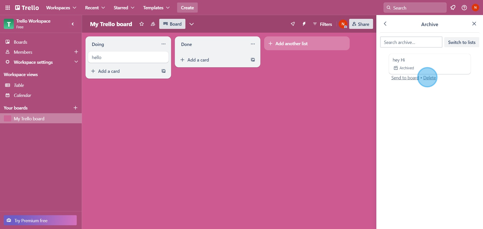Viewport: 483px width, 229px height.
Task: Open Starred dropdown menu
Action: (124, 8)
